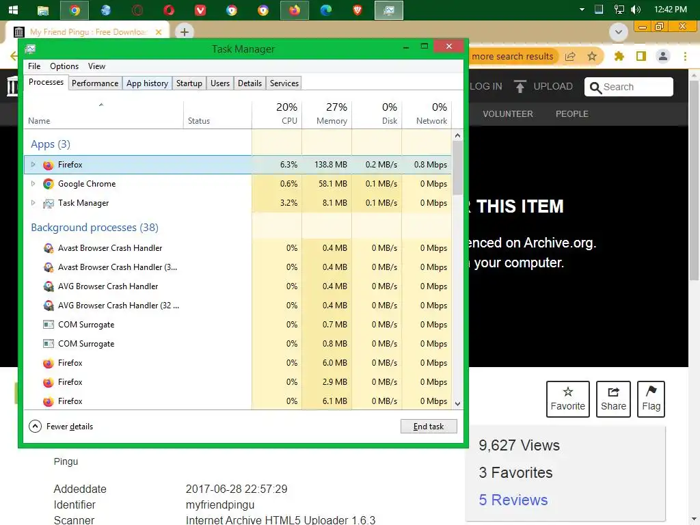Click the process list scrollbar thumb

click(457, 168)
